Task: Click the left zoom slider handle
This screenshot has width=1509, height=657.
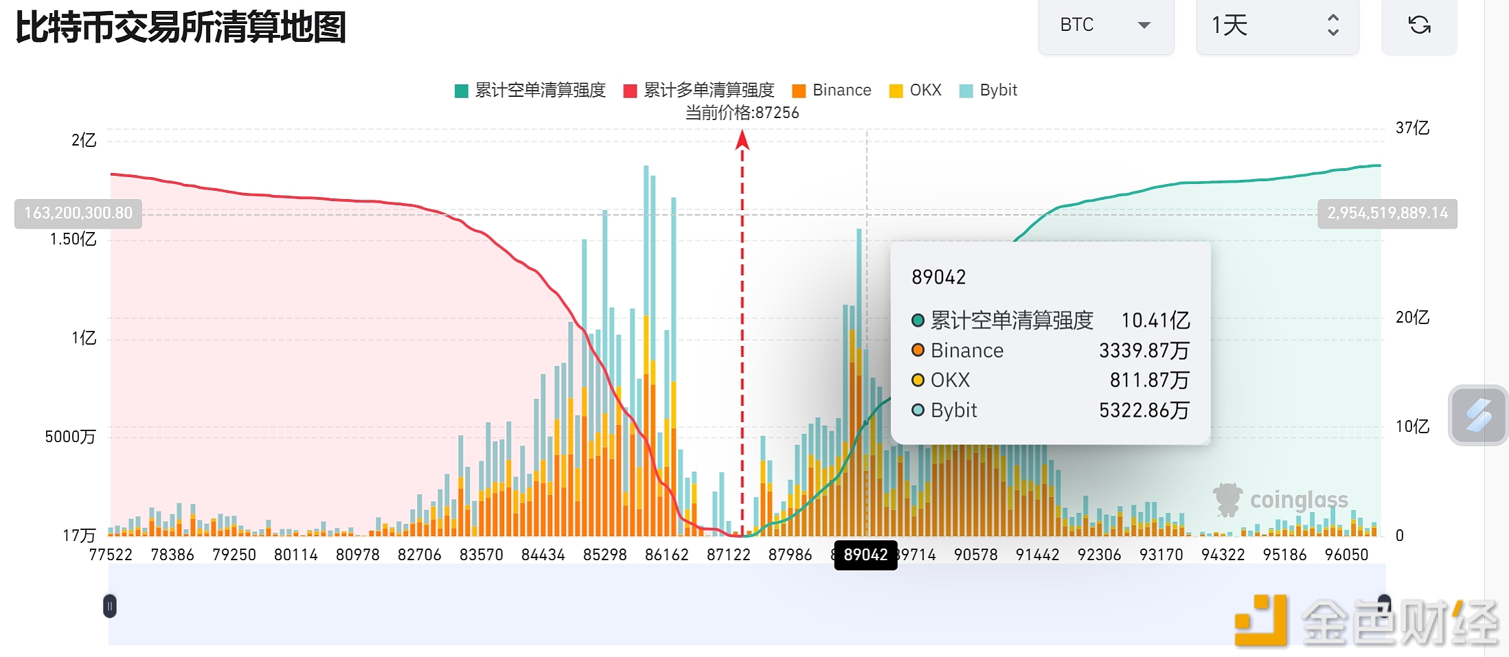Action: [110, 606]
